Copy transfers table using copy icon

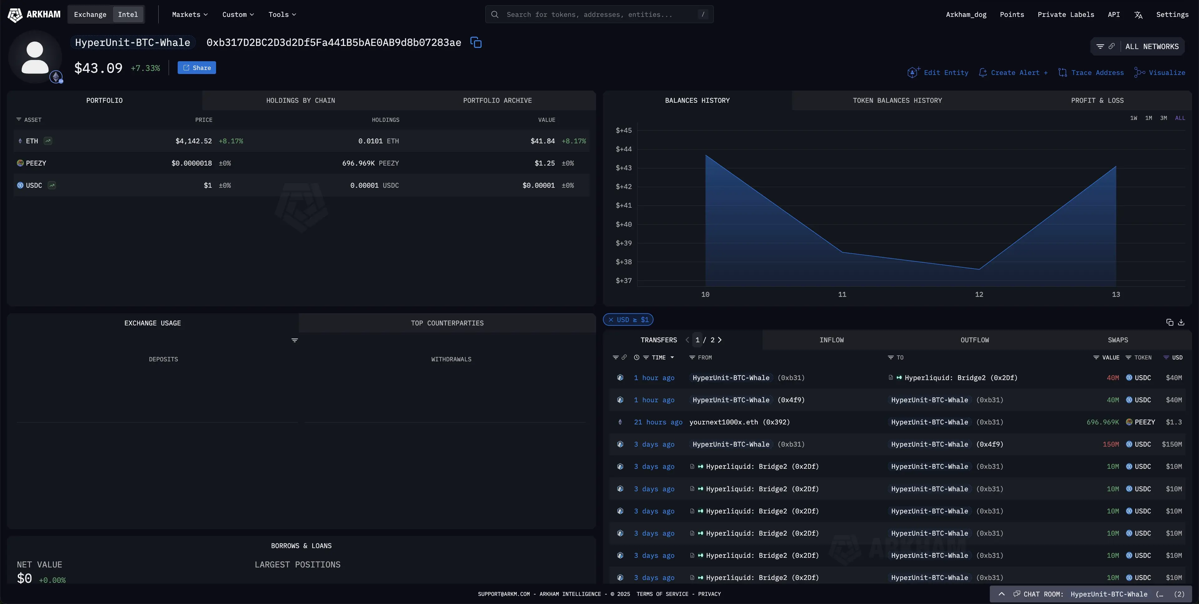click(x=1170, y=322)
